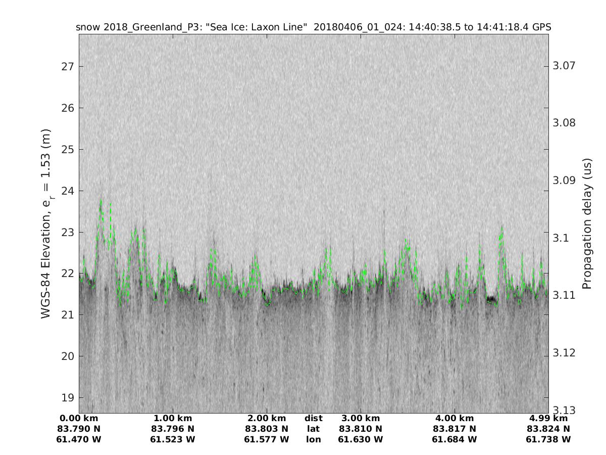The height and width of the screenshot is (455, 606).
Task: Click the "Propagation delay (us)" axis label
Action: (x=586, y=223)
